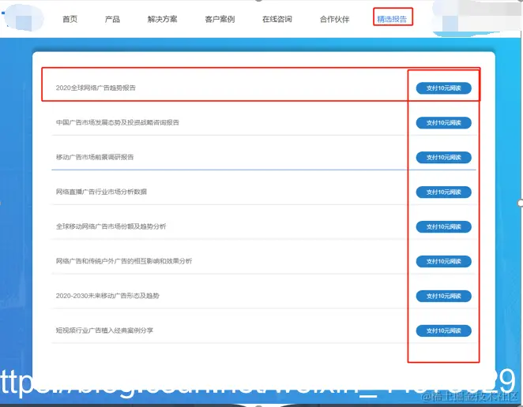Click 支付10元阅读 for 中国广告市场发展态势 report
This screenshot has height=407, width=523.
pos(444,122)
